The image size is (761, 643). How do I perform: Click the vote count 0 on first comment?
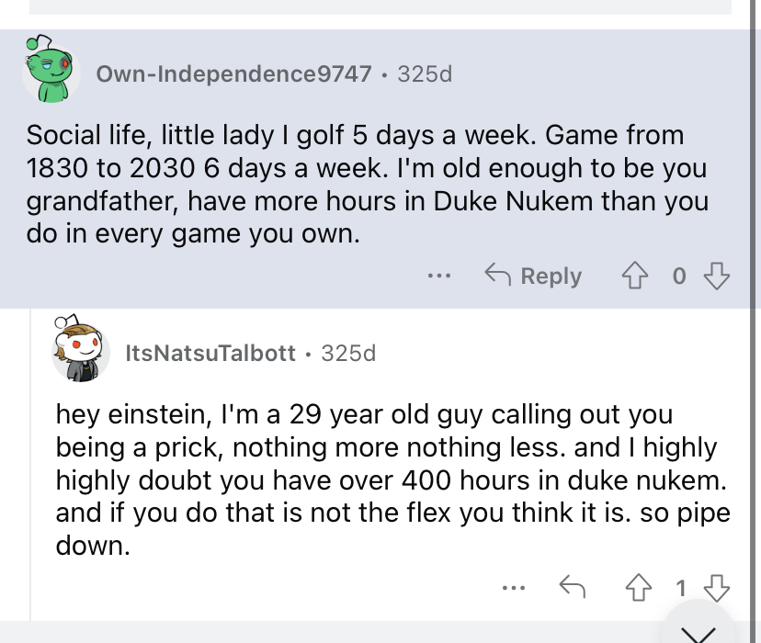(679, 276)
